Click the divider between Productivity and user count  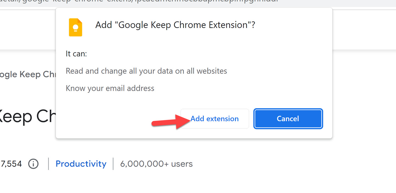coord(113,164)
